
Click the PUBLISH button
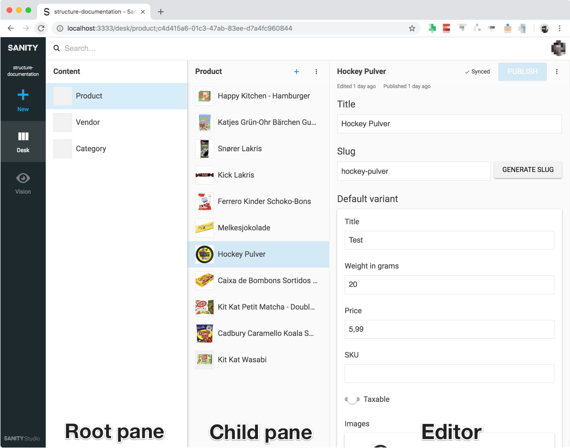tap(522, 72)
